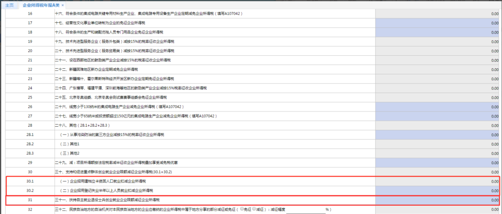502x214 pixels.
Task: Click the 减征幅度 percentage input field
Action: tap(305, 209)
